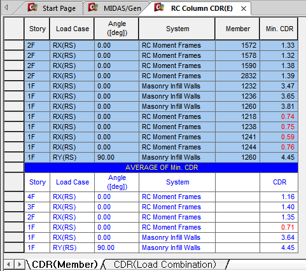306x271 pixels.
Task: Click the MIDAS/Gen tab icon
Action: coord(94,8)
